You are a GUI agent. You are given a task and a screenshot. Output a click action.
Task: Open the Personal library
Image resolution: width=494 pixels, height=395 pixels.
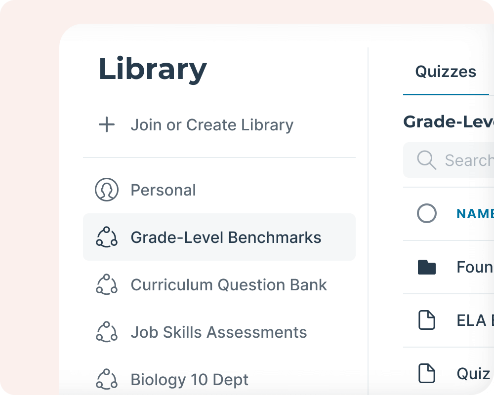(163, 190)
